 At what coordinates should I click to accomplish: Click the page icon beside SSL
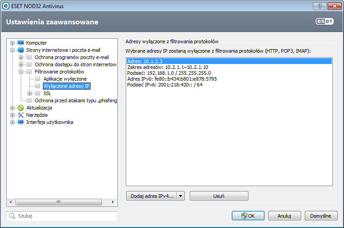(38, 93)
